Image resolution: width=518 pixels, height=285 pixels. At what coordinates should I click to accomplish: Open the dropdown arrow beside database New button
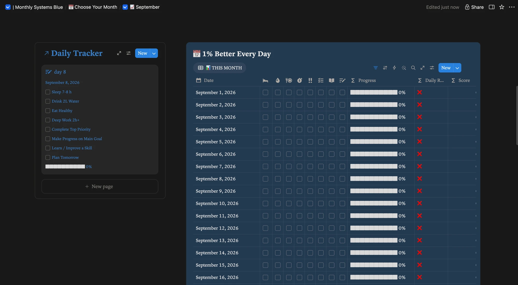pyautogui.click(x=457, y=68)
